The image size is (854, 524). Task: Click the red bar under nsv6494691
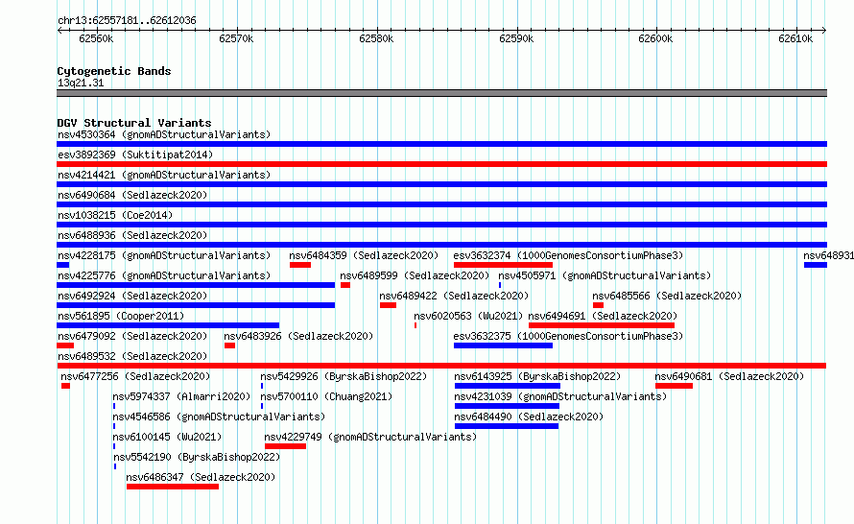coord(602,325)
